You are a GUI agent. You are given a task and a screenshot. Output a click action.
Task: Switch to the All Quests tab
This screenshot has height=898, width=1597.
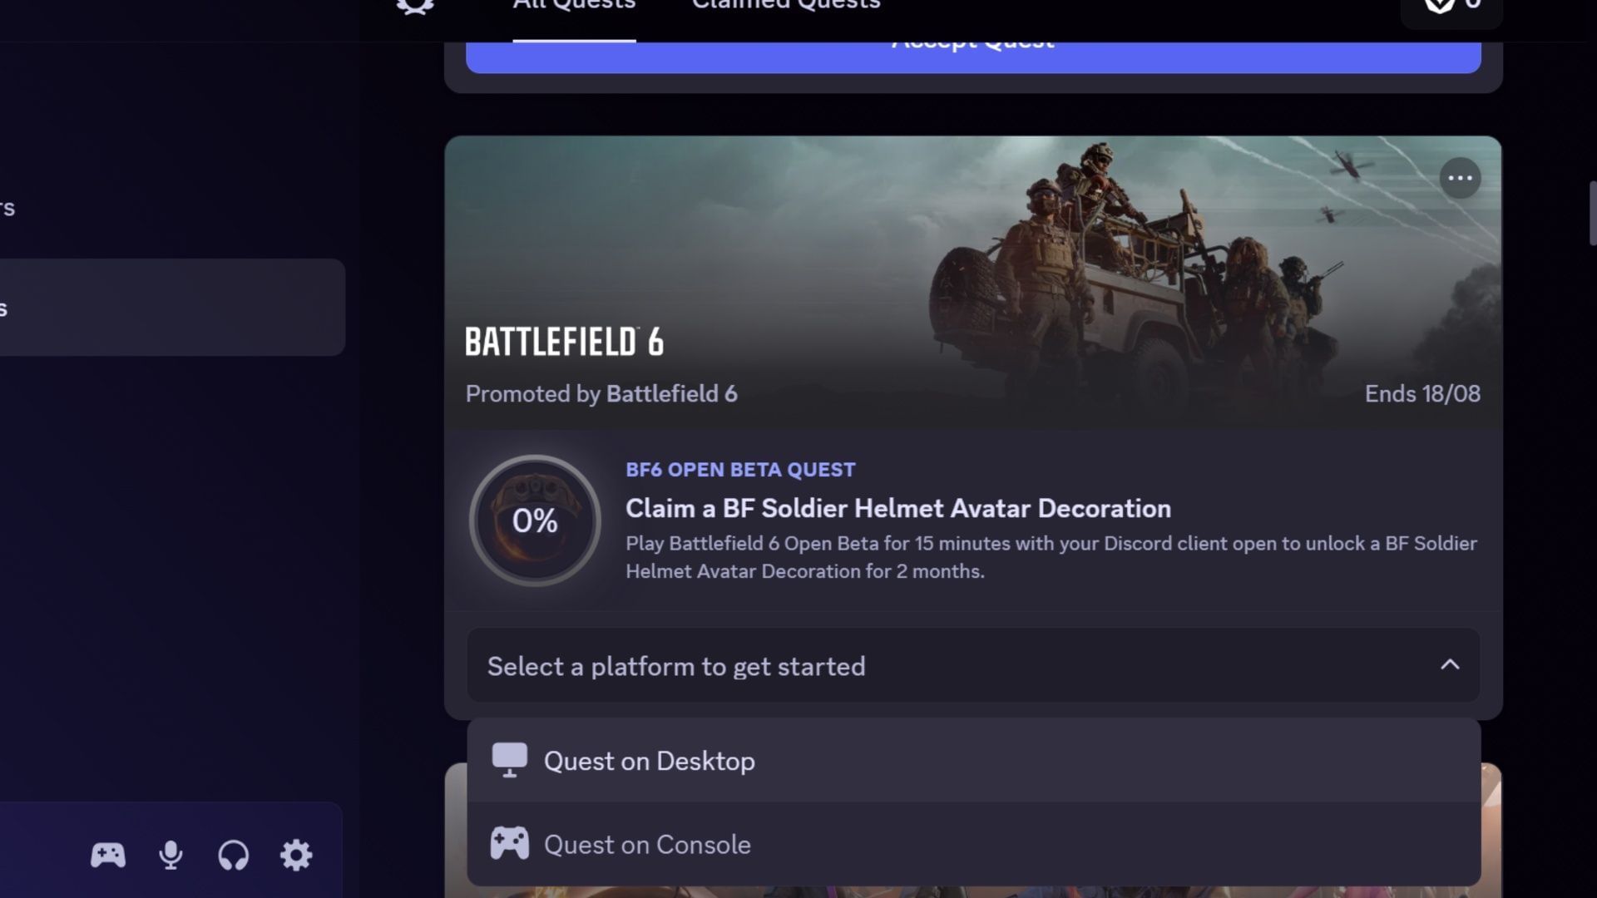pyautogui.click(x=574, y=7)
